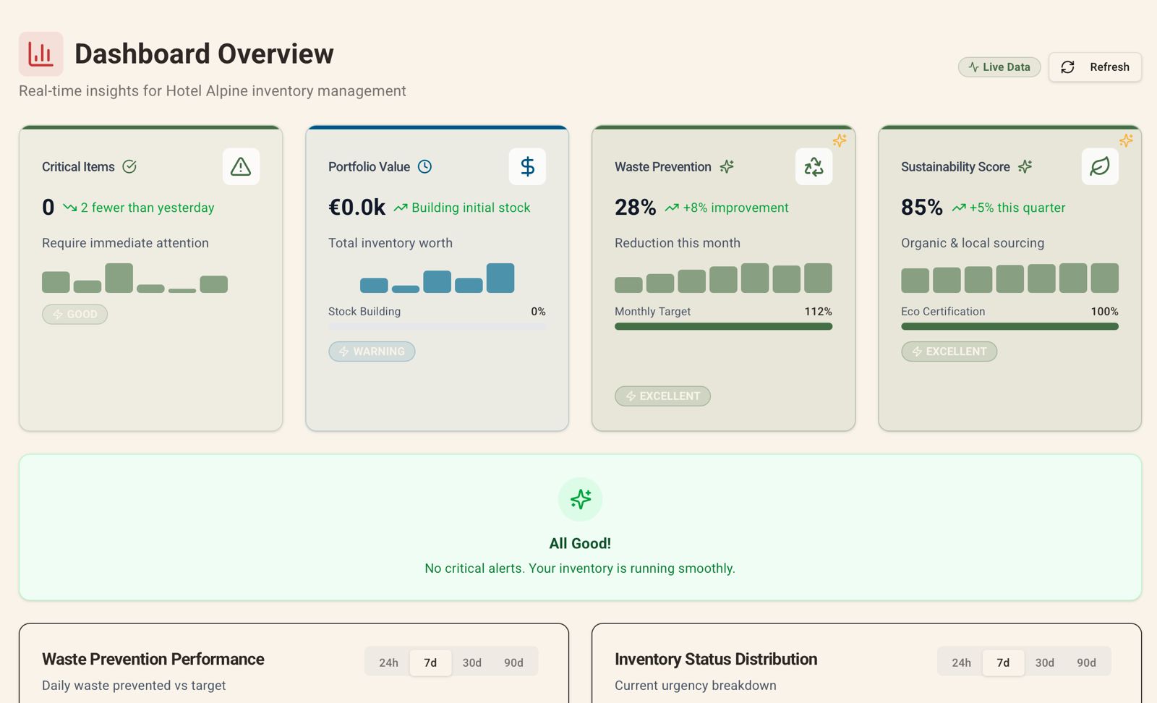Screen dimensions: 1157x703
Task: Click the Live Data badge
Action: pos(999,67)
